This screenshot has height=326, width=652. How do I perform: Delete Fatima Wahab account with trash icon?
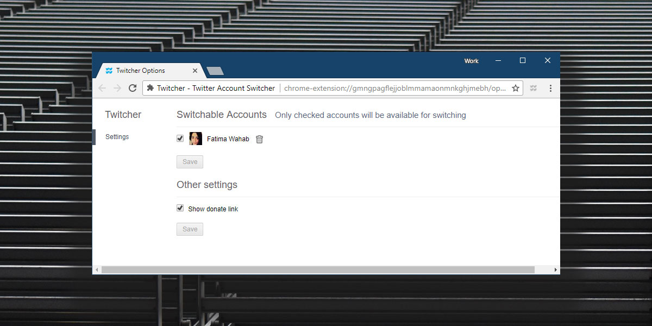tap(260, 139)
